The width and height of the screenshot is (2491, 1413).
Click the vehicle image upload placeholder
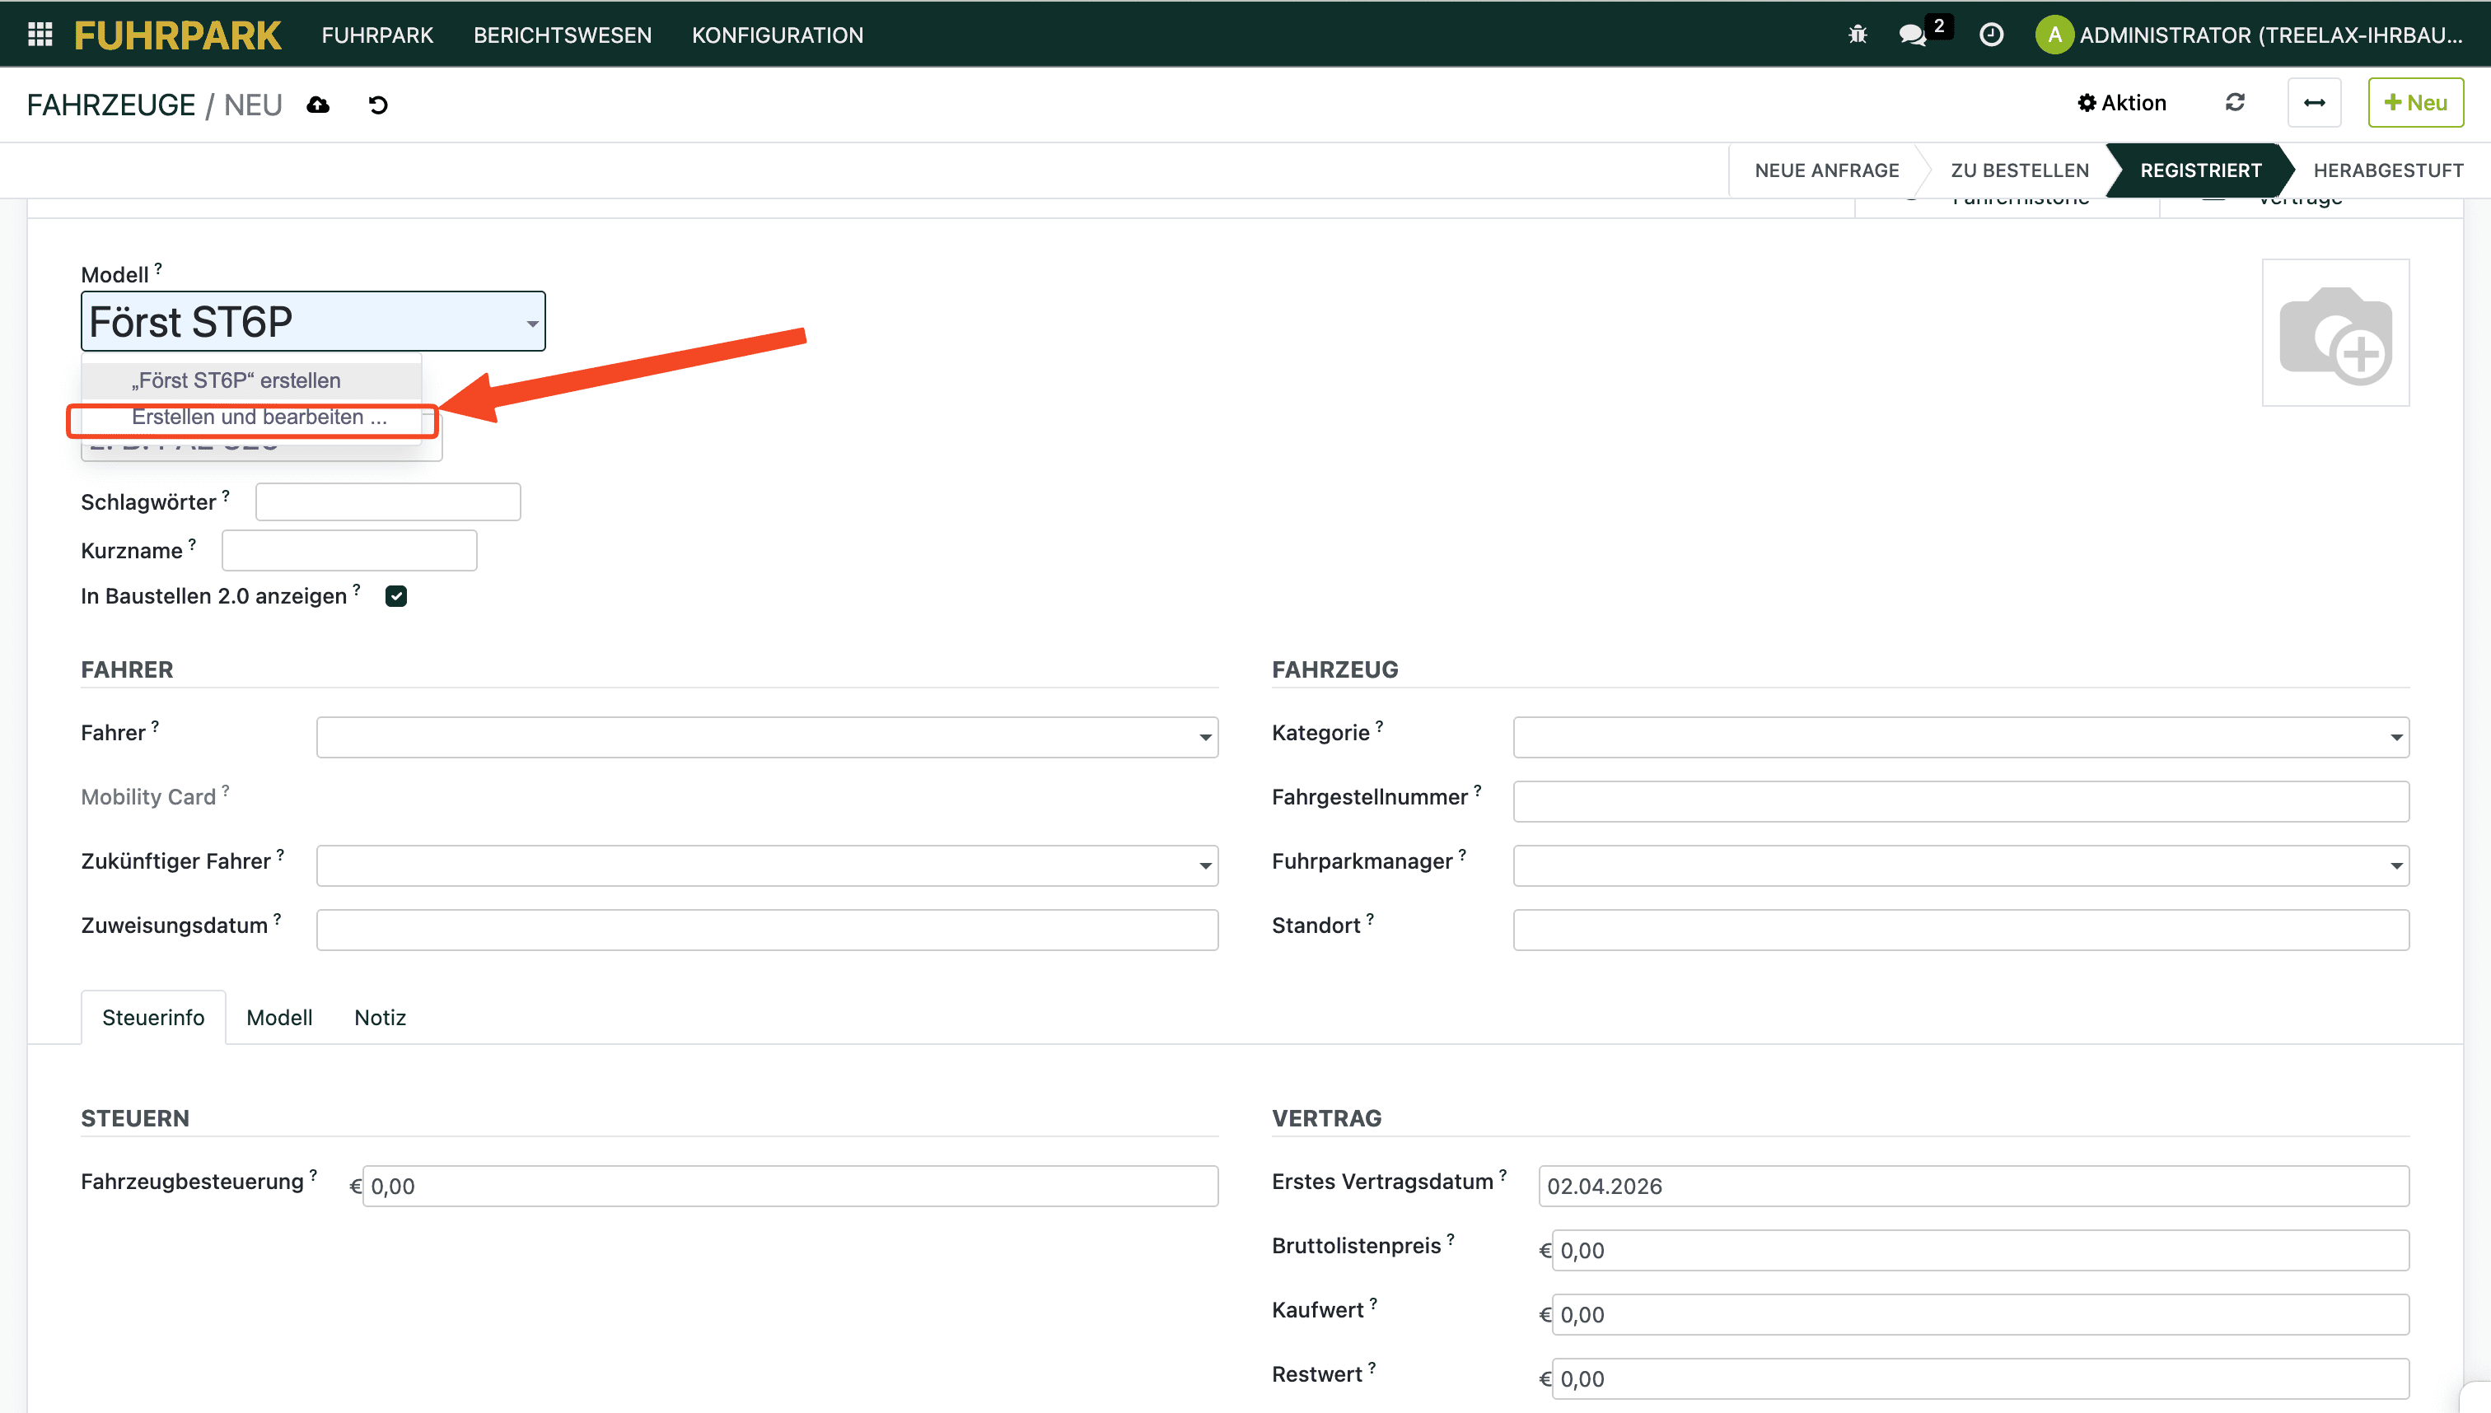(2334, 333)
